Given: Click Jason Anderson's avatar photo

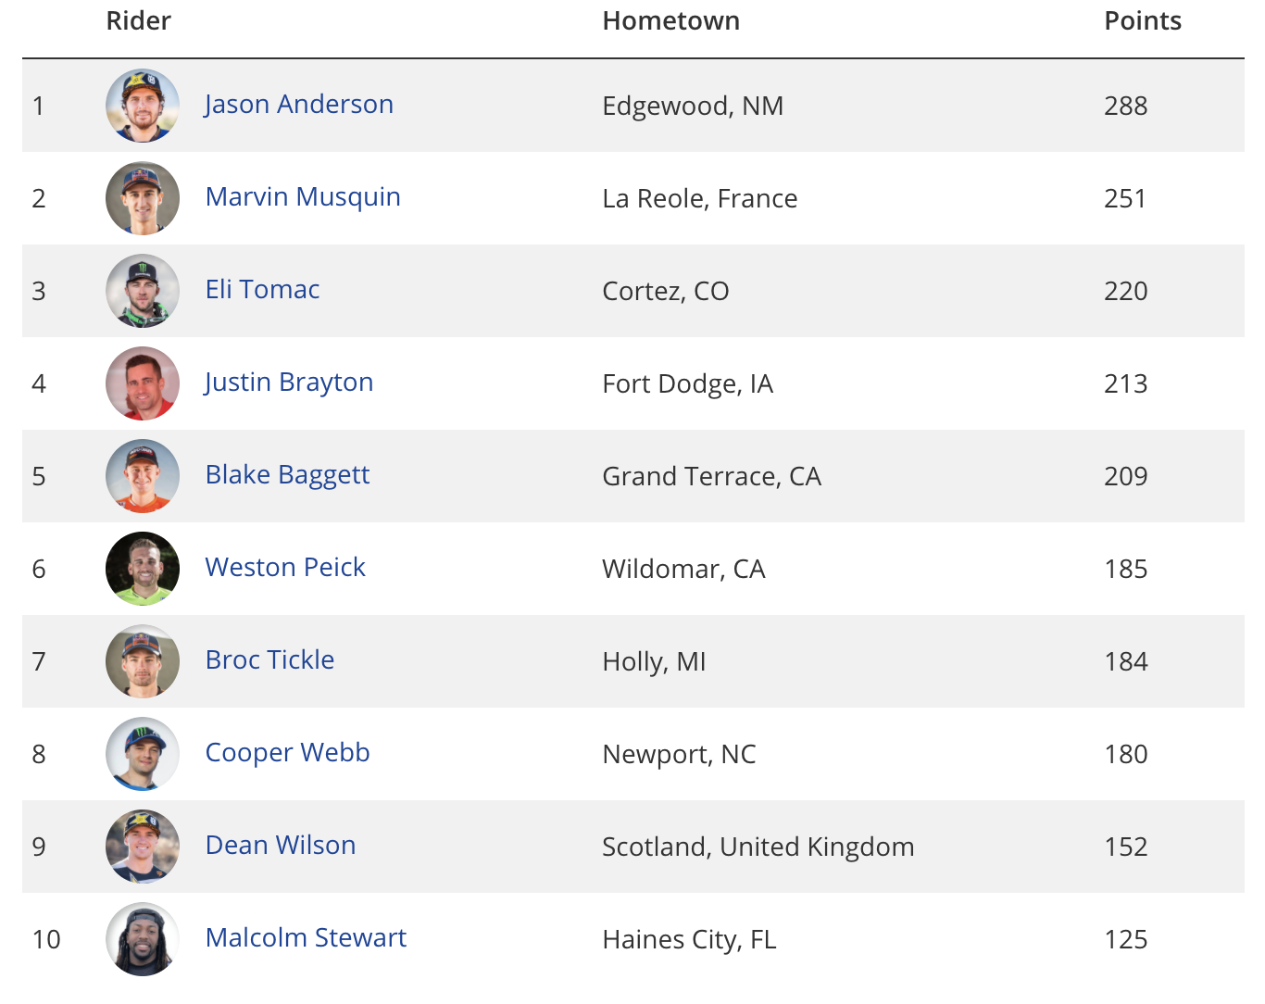Looking at the screenshot, I should click(143, 106).
